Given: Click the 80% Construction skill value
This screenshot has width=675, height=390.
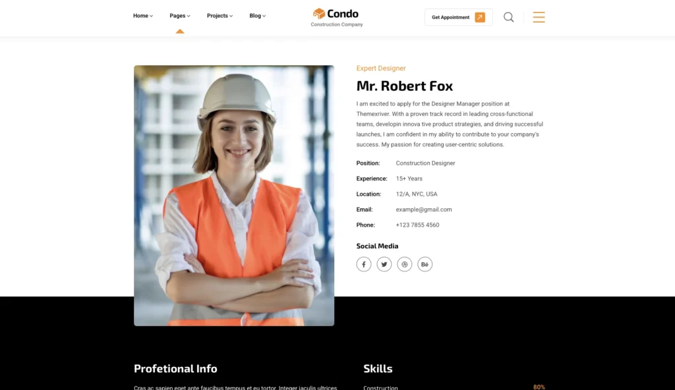Looking at the screenshot, I should click(539, 387).
